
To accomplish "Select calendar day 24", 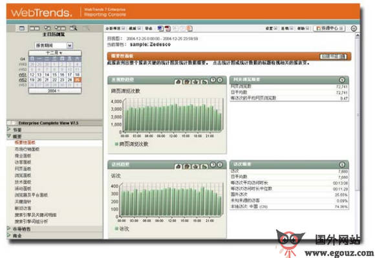I will click(70, 80).
